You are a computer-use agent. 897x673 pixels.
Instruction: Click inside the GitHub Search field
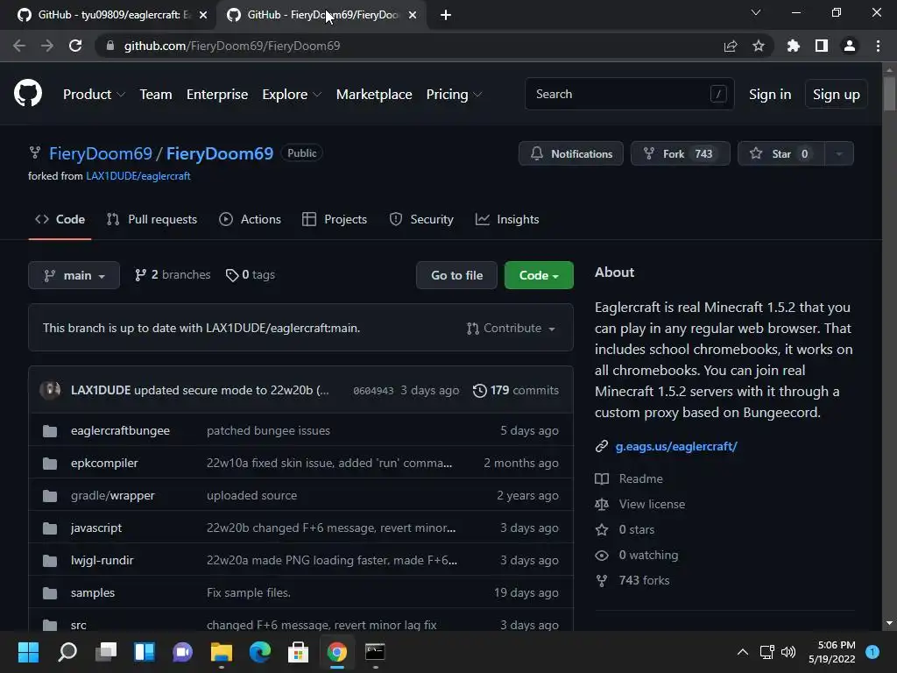click(x=629, y=94)
